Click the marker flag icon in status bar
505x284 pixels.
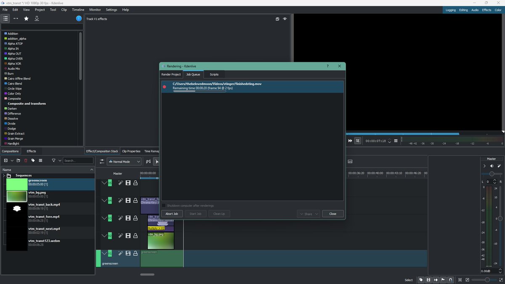[443, 280]
